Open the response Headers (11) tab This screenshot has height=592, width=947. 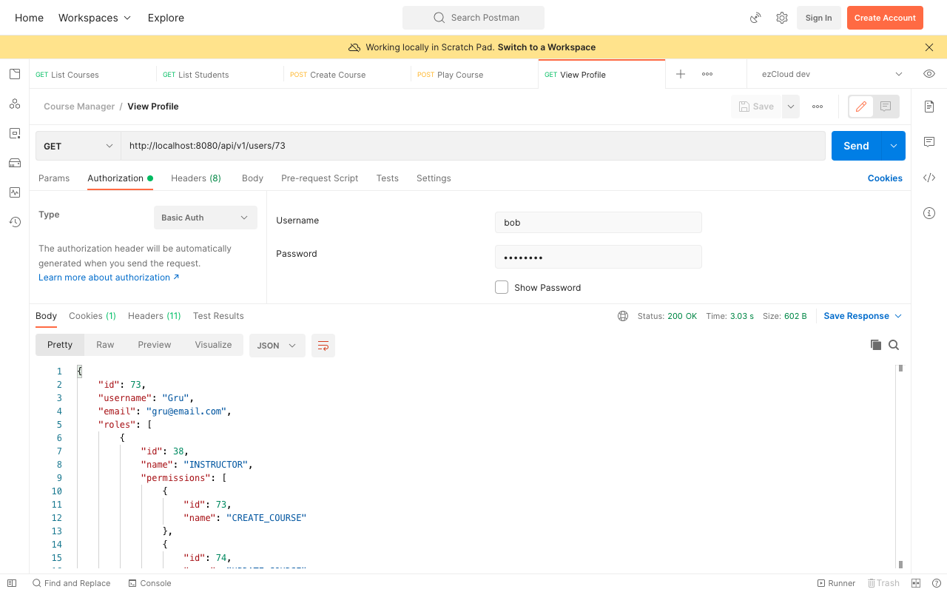(x=154, y=316)
